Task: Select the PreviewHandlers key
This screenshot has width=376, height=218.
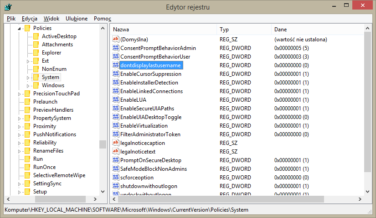Action: click(x=53, y=110)
